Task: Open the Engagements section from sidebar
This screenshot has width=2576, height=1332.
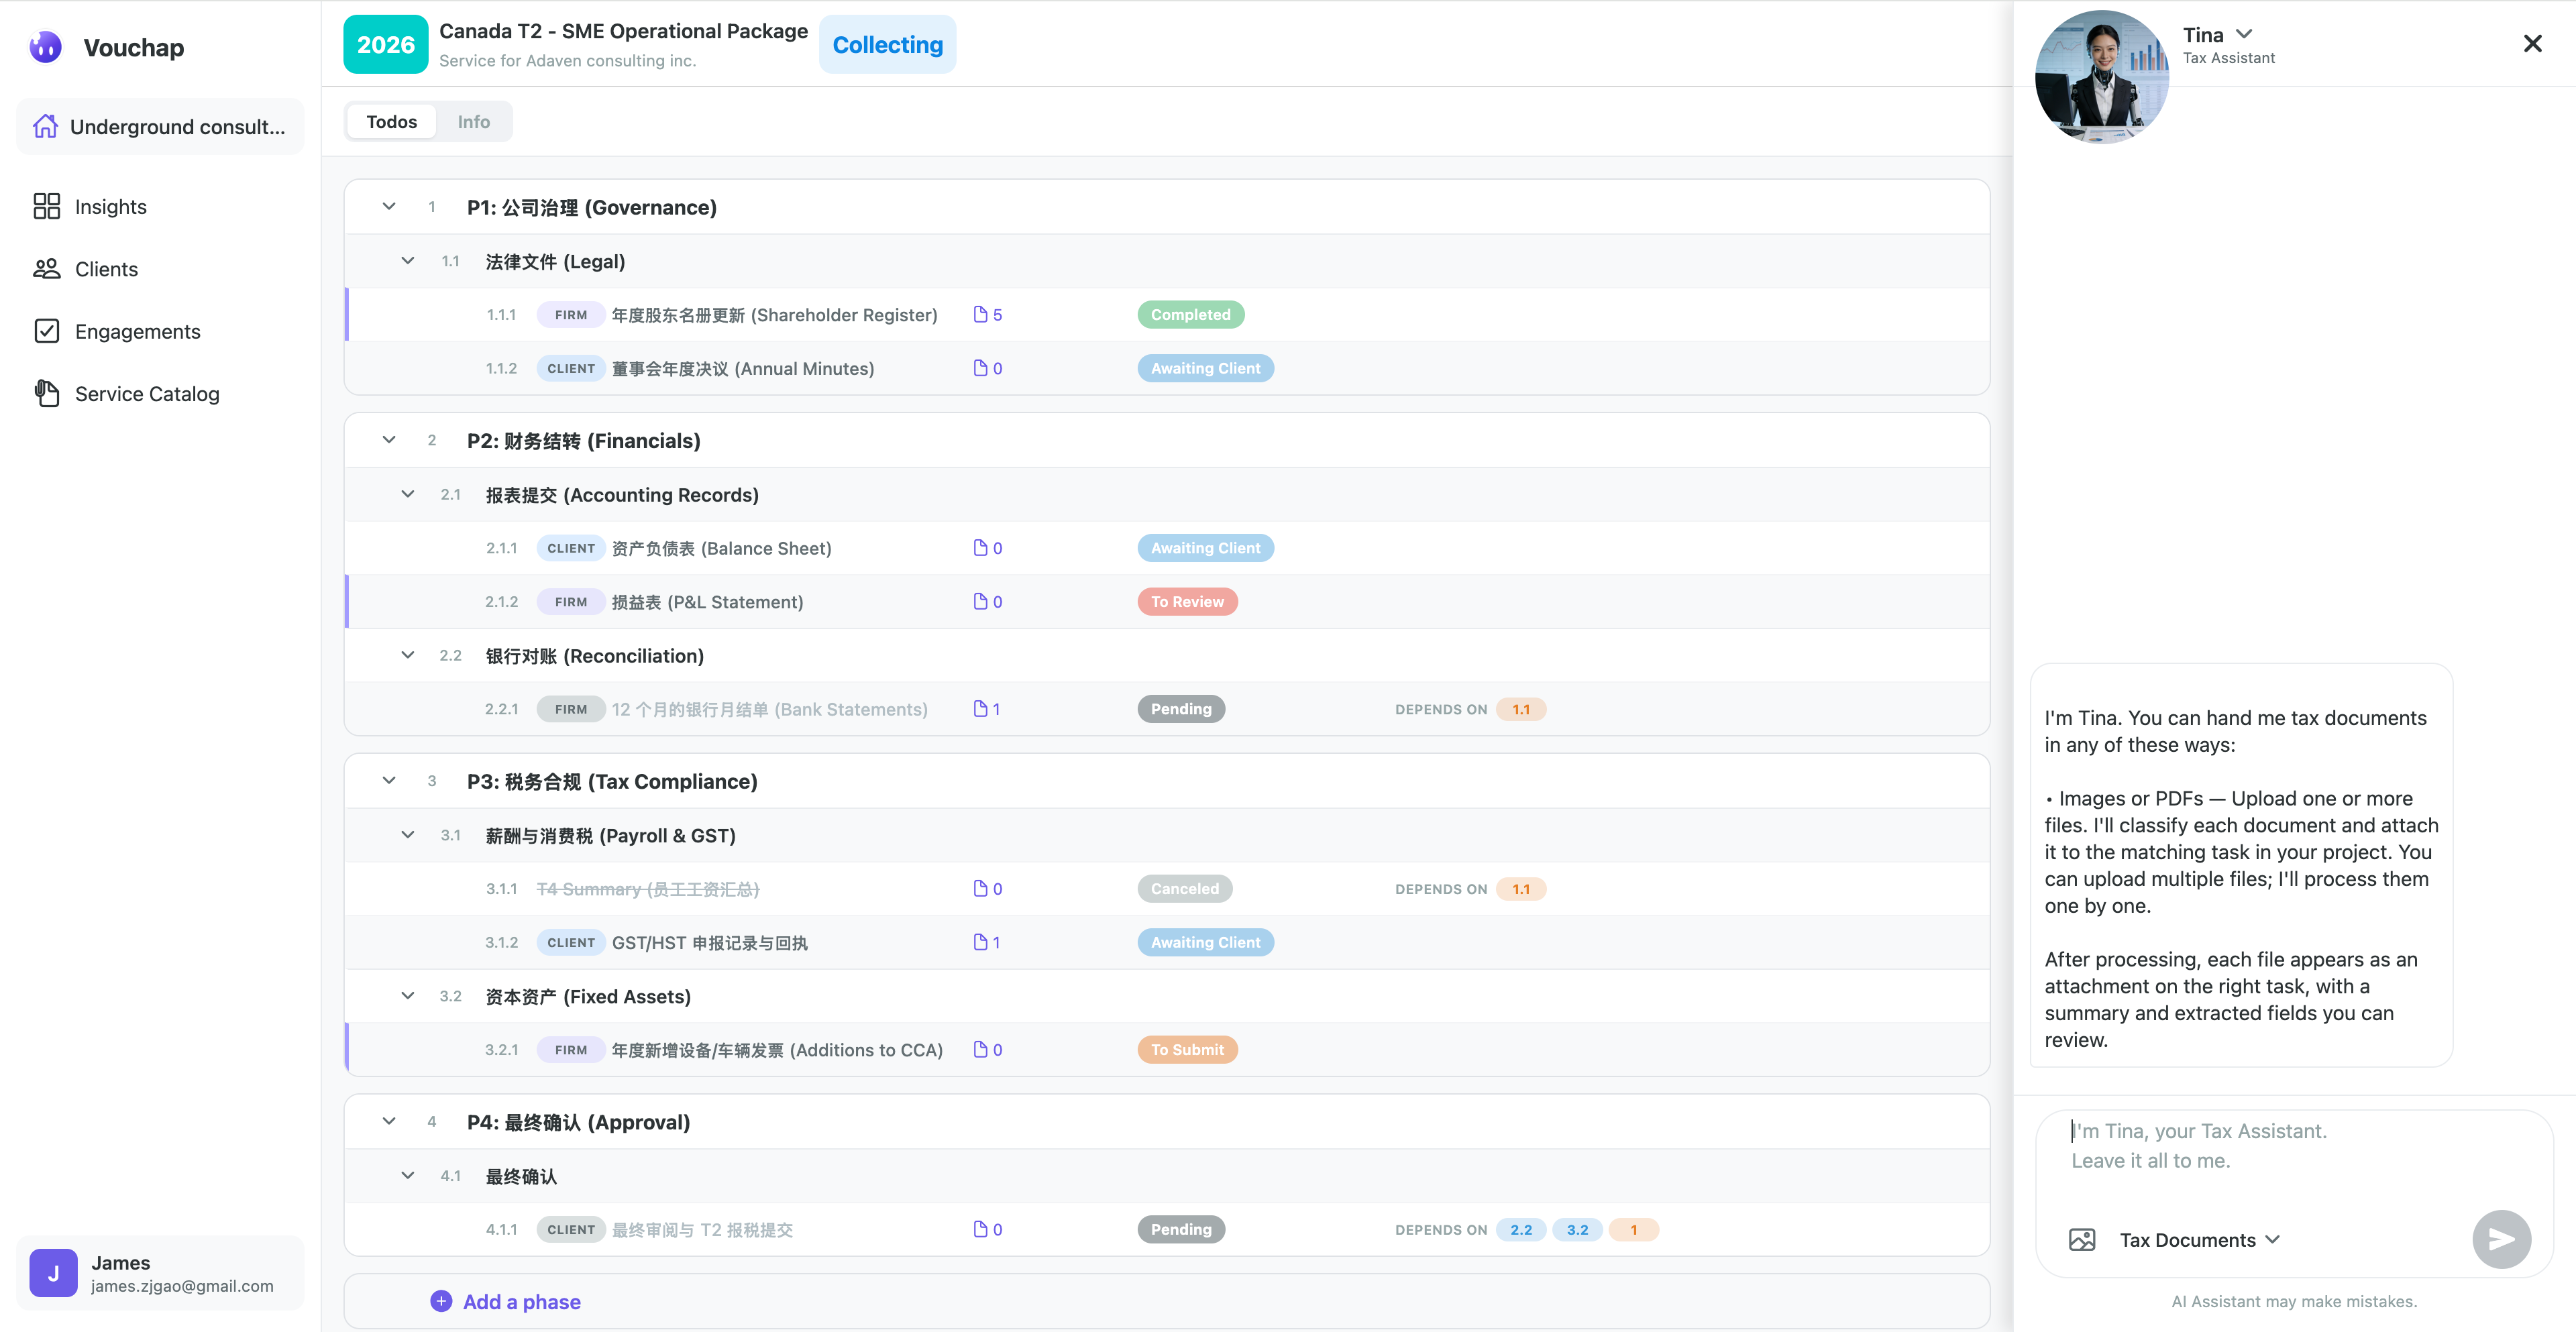Action: pyautogui.click(x=137, y=331)
